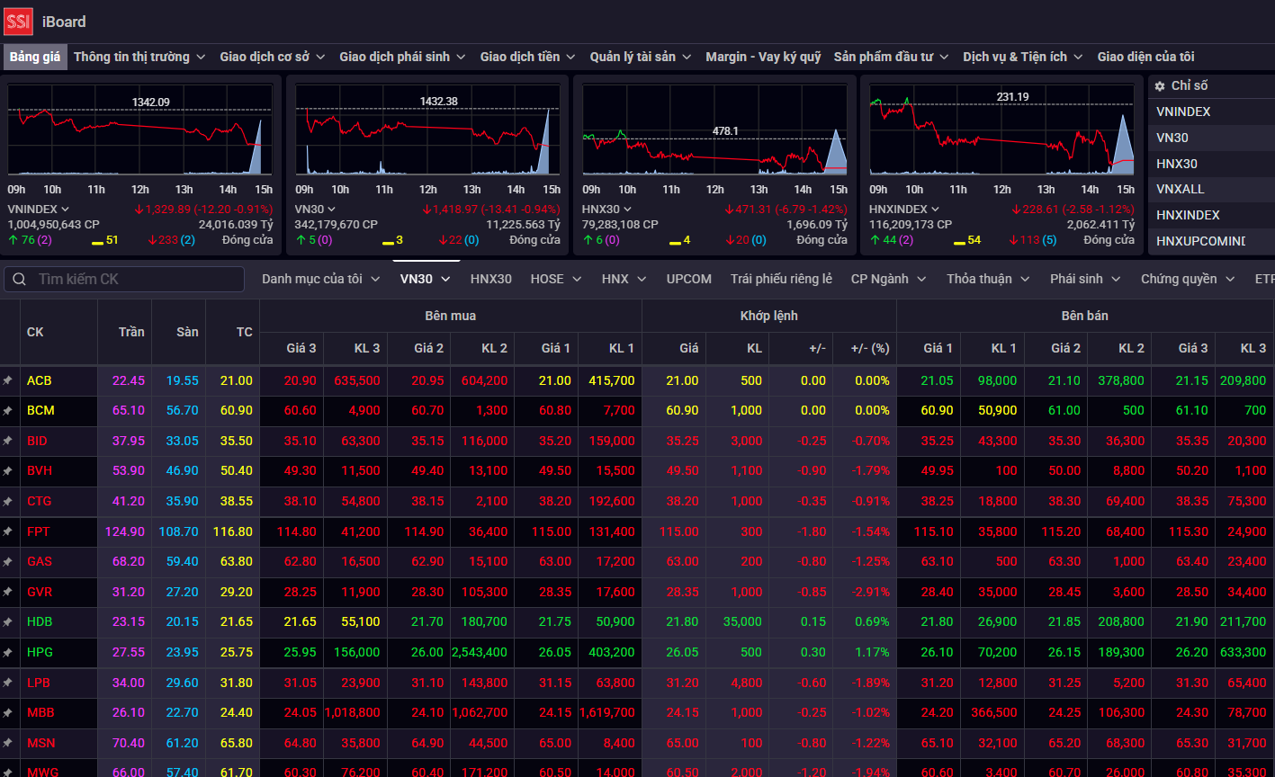1275x777 pixels.
Task: Pin the BID stock row
Action: (7, 441)
